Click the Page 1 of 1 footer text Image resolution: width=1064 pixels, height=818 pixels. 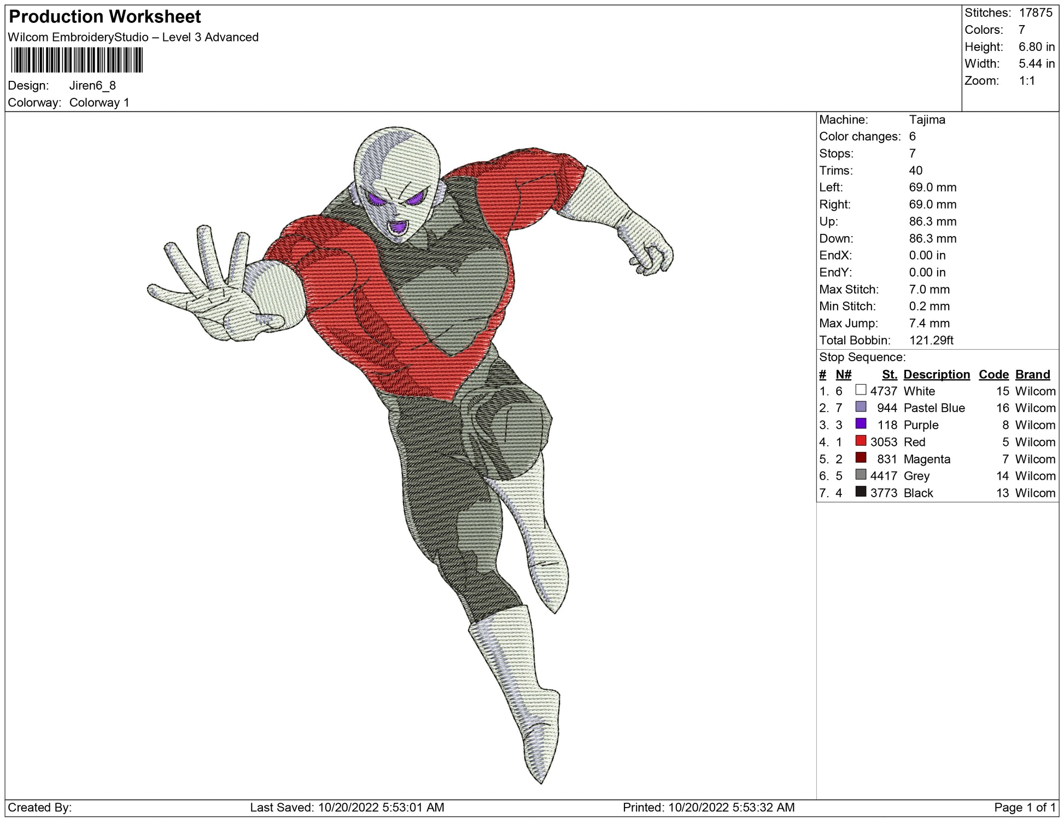click(1025, 807)
